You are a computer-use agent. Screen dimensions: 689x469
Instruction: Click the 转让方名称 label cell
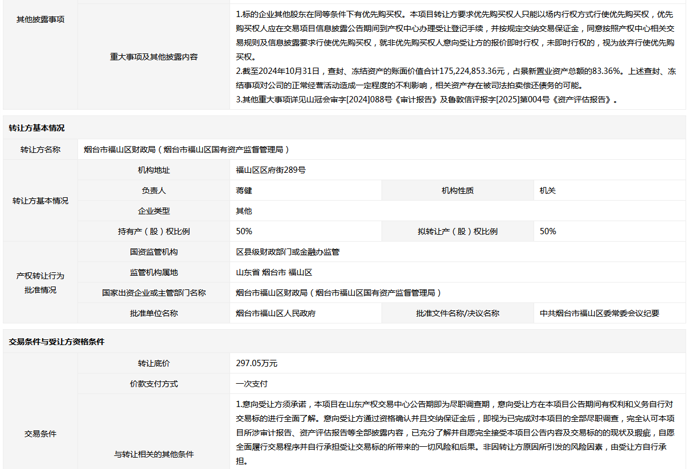[x=40, y=150]
